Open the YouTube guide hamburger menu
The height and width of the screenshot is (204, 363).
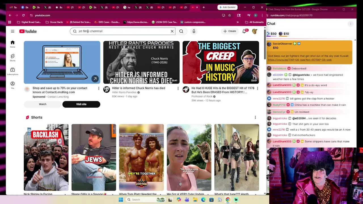[12, 31]
